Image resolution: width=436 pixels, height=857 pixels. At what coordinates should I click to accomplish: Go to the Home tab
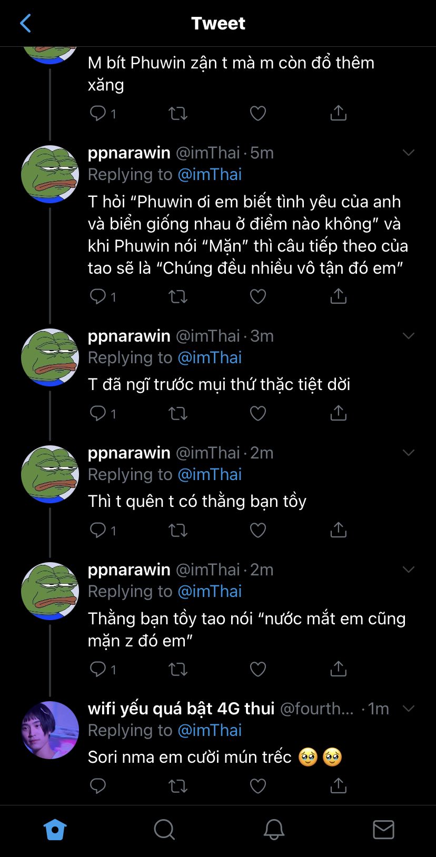coord(55,830)
